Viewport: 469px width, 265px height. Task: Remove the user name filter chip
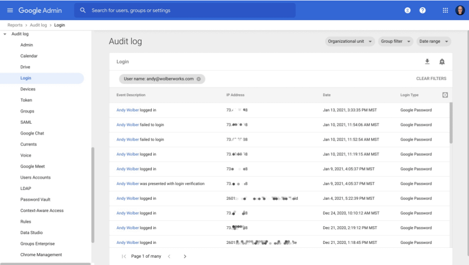coord(199,79)
